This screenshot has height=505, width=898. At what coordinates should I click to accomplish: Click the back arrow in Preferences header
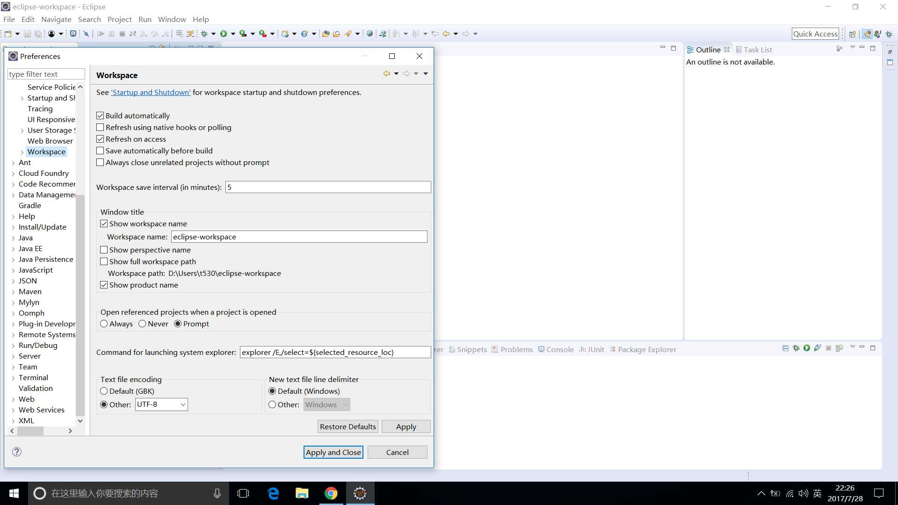click(386, 73)
